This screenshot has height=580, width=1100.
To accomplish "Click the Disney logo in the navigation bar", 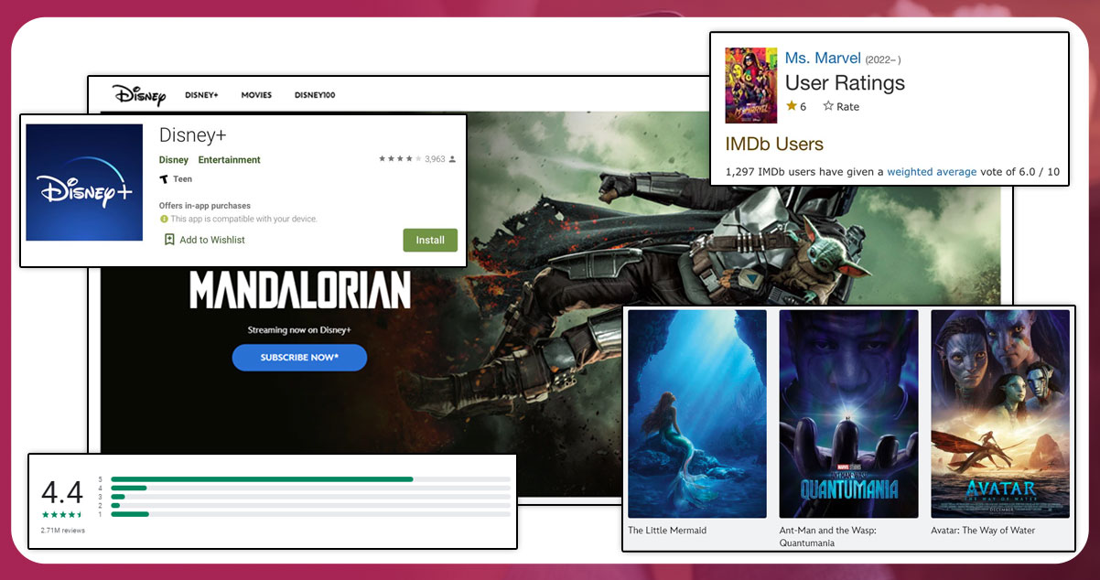I will point(139,94).
